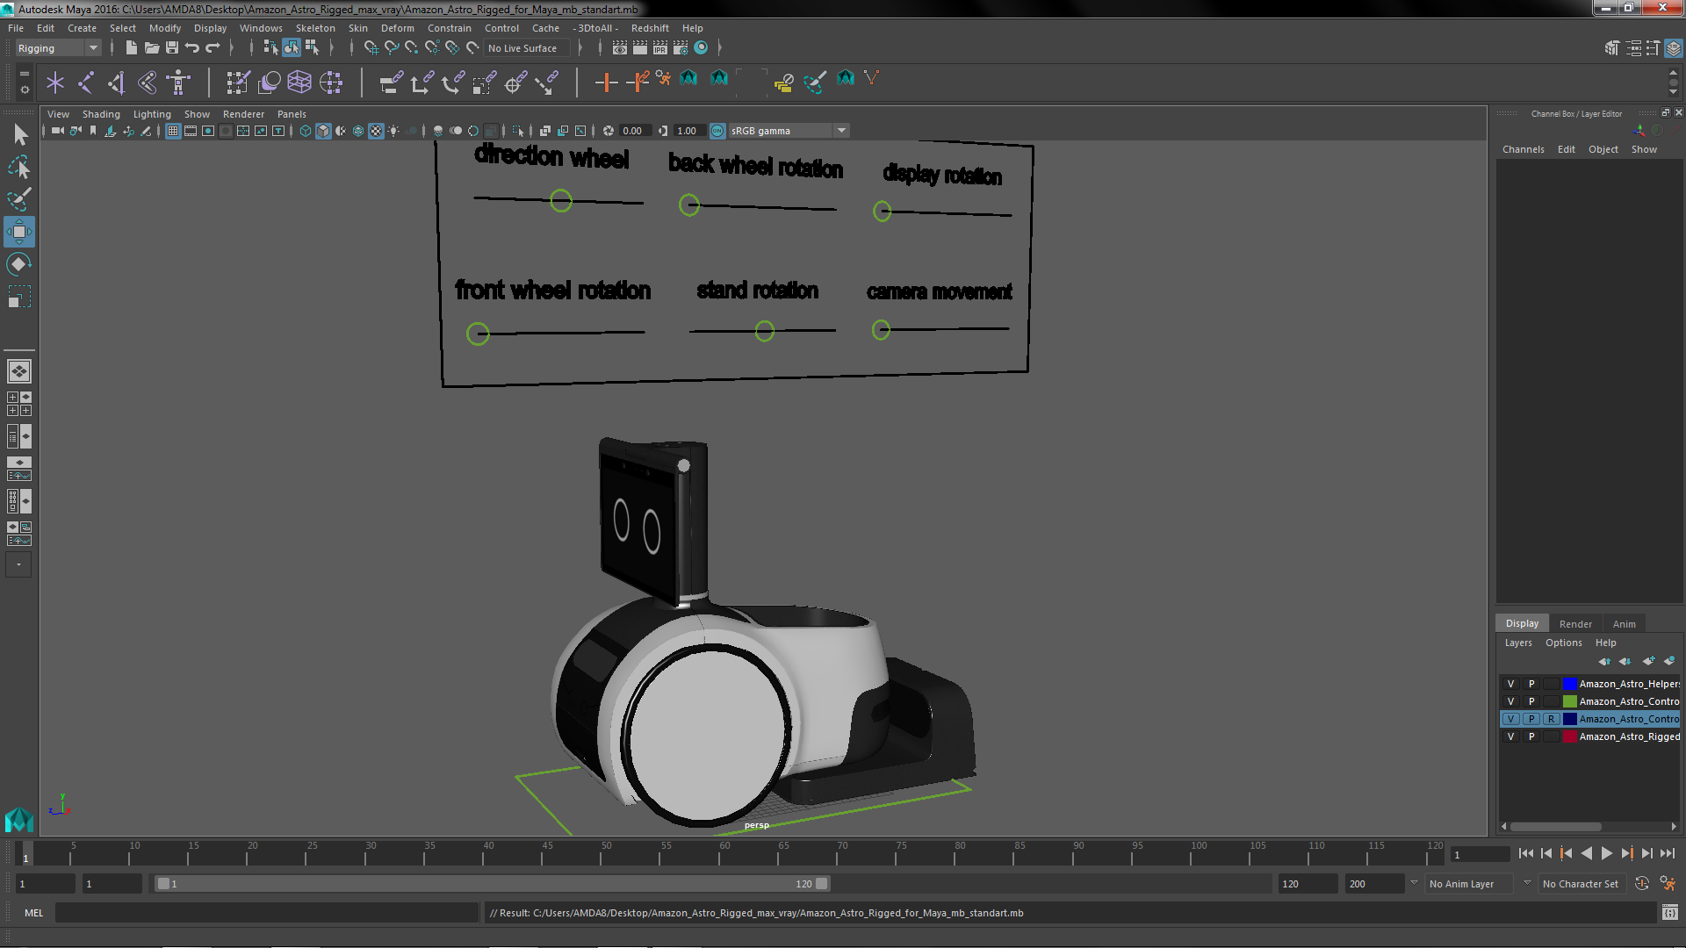This screenshot has height=948, width=1686.
Task: Click the Create IK Handle shelf icon
Action: [x=117, y=83]
